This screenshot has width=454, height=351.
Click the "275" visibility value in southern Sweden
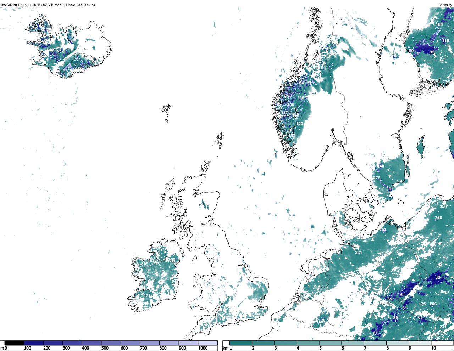tap(377, 178)
